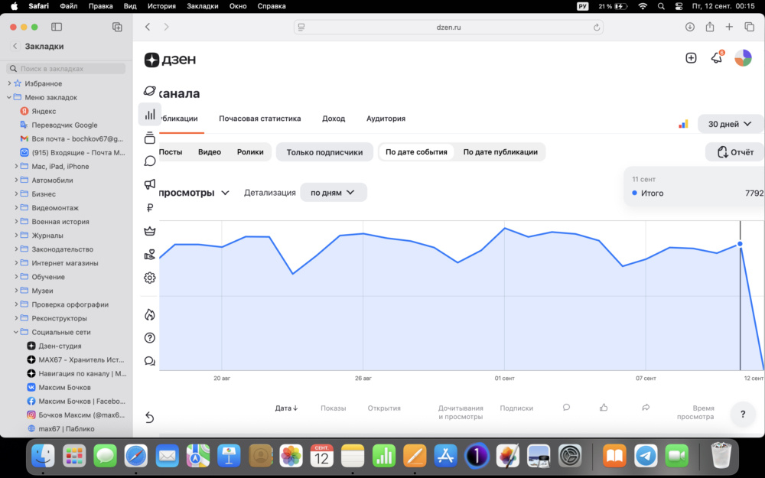The width and height of the screenshot is (765, 478).
Task: Expand the Избранное bookmarks folder
Action: click(x=9, y=83)
